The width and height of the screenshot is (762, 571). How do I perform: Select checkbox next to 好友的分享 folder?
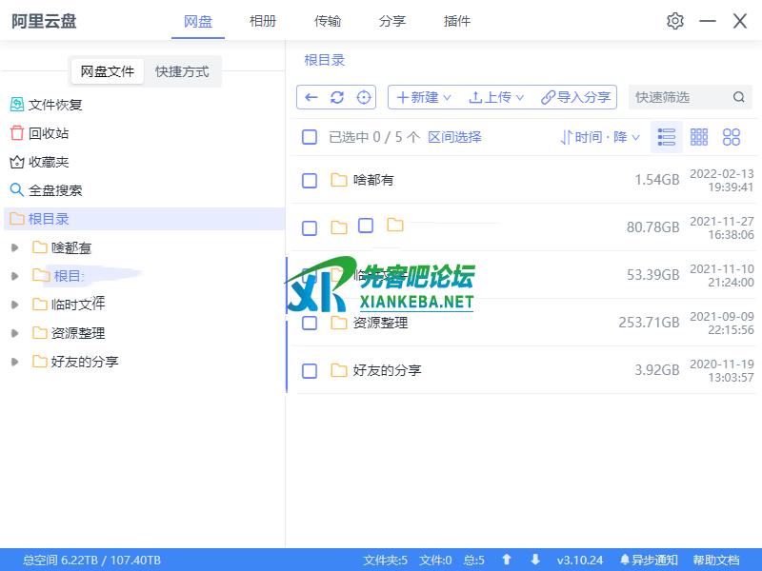point(310,370)
